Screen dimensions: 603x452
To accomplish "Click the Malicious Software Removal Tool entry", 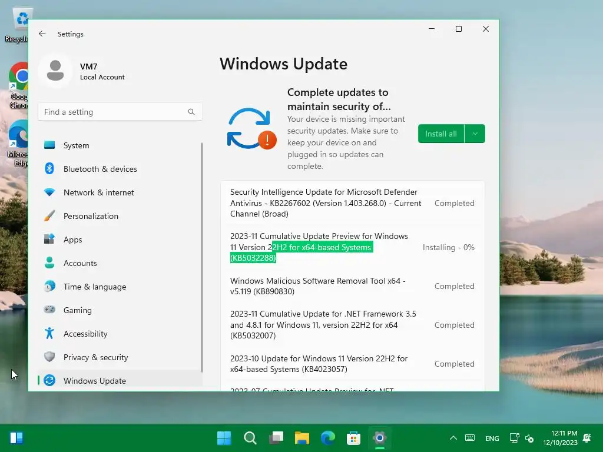I will [x=353, y=286].
